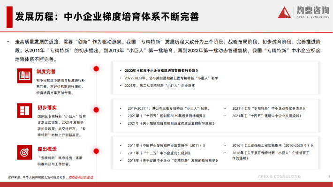
Task: Select the bottom red timeline dot
Action: click(96, 151)
